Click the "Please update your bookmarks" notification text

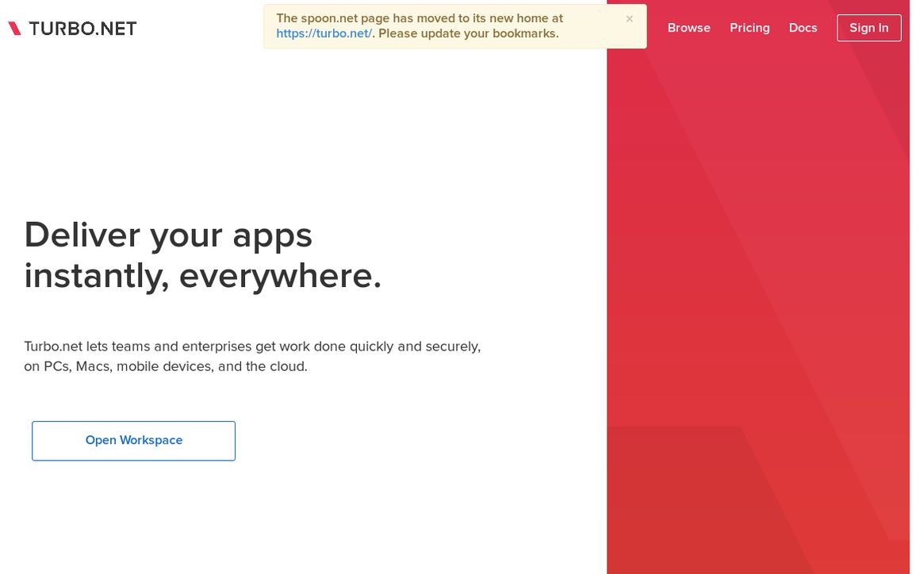coord(468,33)
